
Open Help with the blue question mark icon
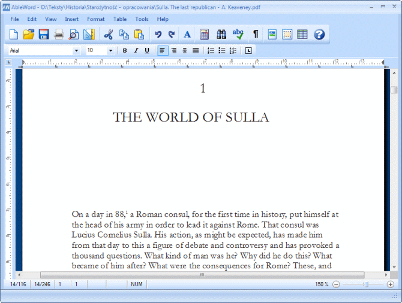[319, 34]
